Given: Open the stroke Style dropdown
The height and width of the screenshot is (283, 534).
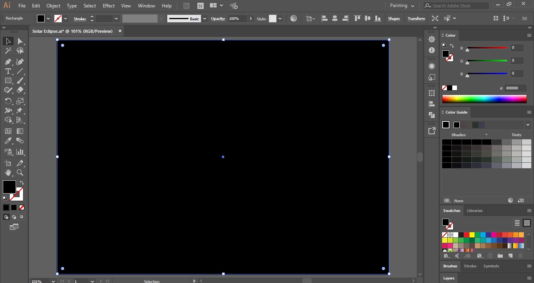Looking at the screenshot, I should 280,18.
